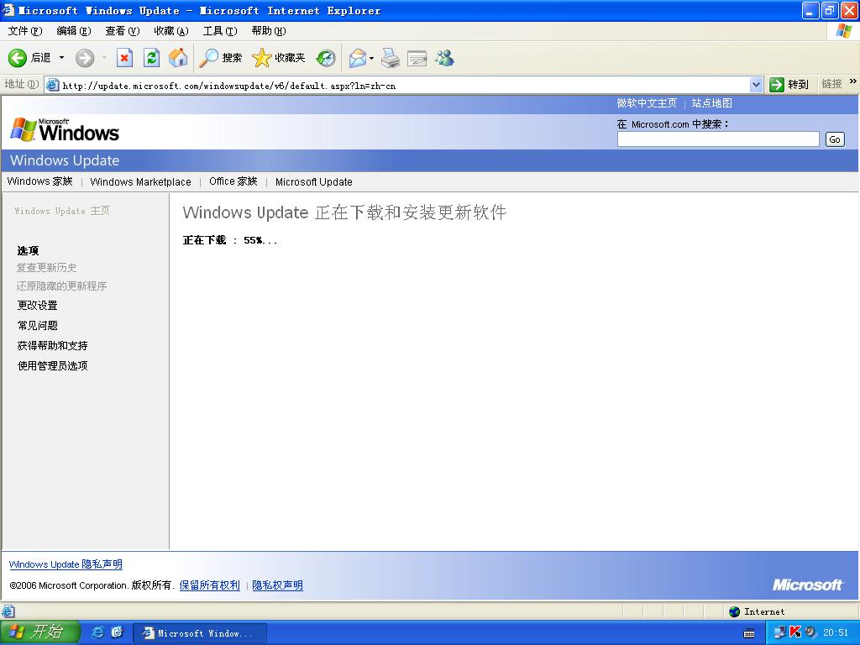Screen dimensions: 860x645
Task: Open 常见问题 in sidebar
Action: [37, 326]
